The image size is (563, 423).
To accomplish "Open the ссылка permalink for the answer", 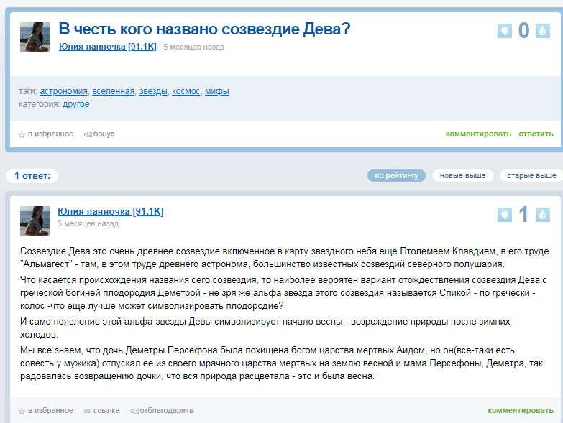I will [x=101, y=411].
